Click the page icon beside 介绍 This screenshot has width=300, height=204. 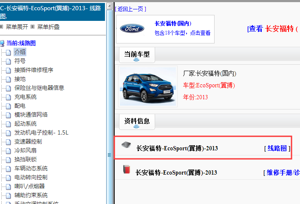(8, 52)
